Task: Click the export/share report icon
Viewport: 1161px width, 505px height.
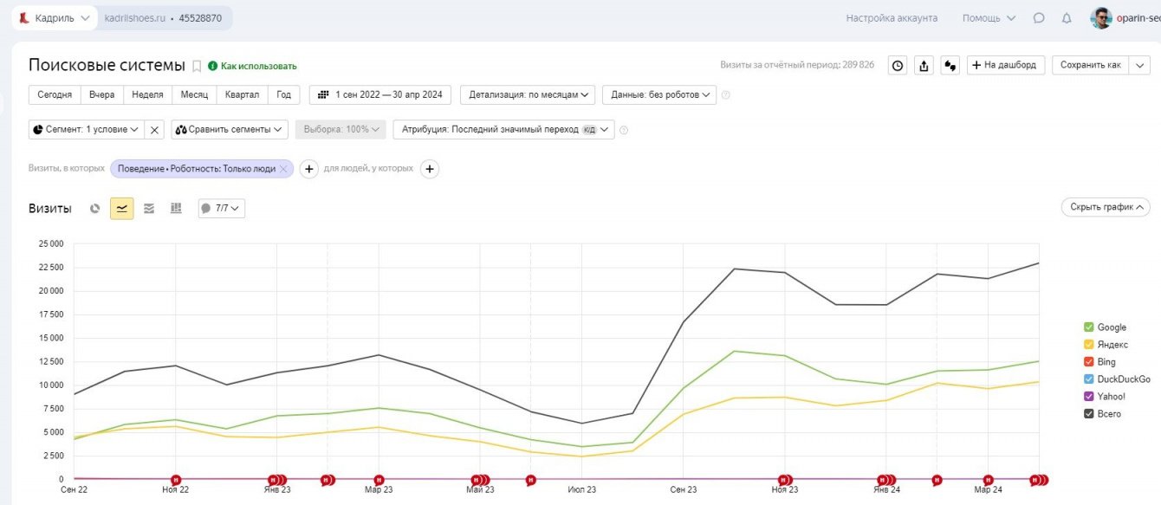Action: (x=924, y=65)
